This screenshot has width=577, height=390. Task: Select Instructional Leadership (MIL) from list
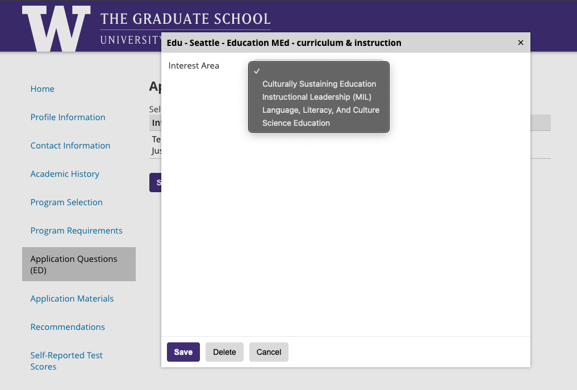(316, 97)
